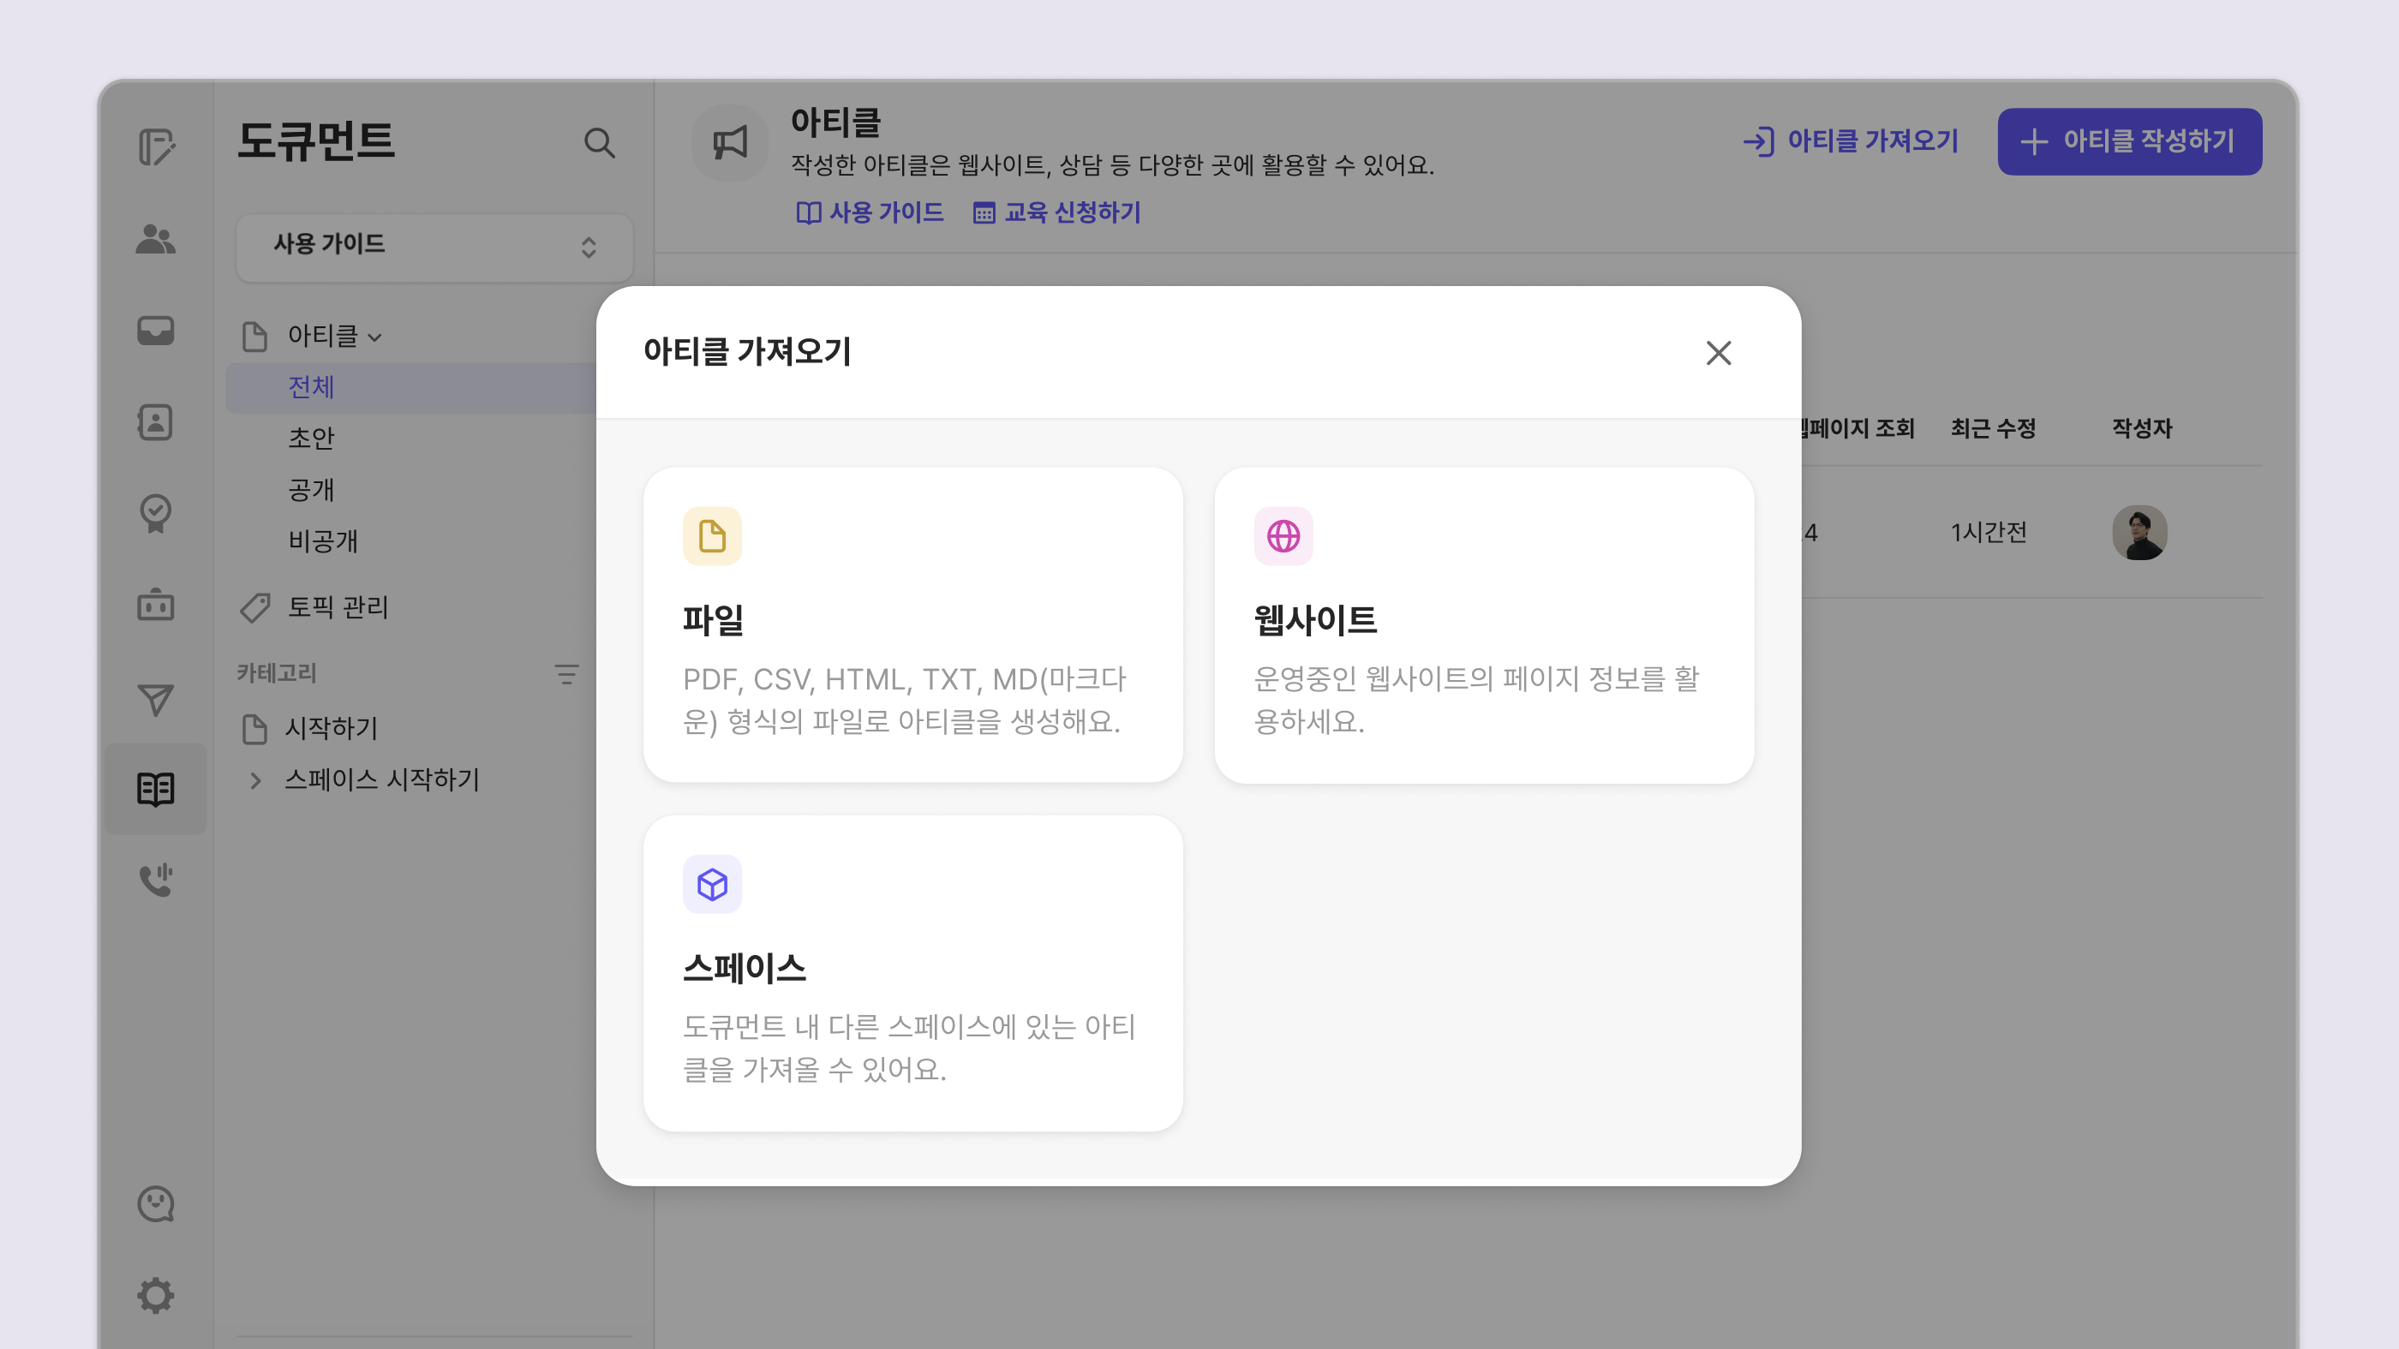The width and height of the screenshot is (2399, 1349).
Task: Choose the 파일 import option card
Action: point(912,624)
